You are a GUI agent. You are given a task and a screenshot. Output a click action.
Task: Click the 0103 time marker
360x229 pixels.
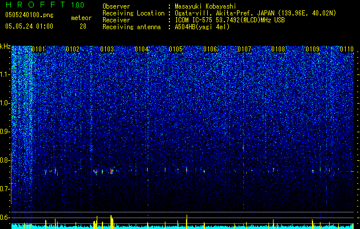click(x=107, y=49)
